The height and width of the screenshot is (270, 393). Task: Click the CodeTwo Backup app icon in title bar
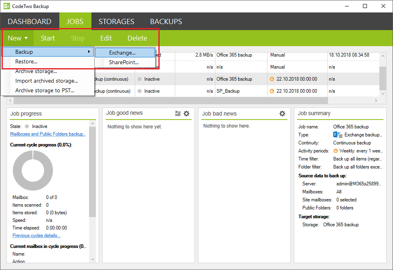pyautogui.click(x=7, y=6)
